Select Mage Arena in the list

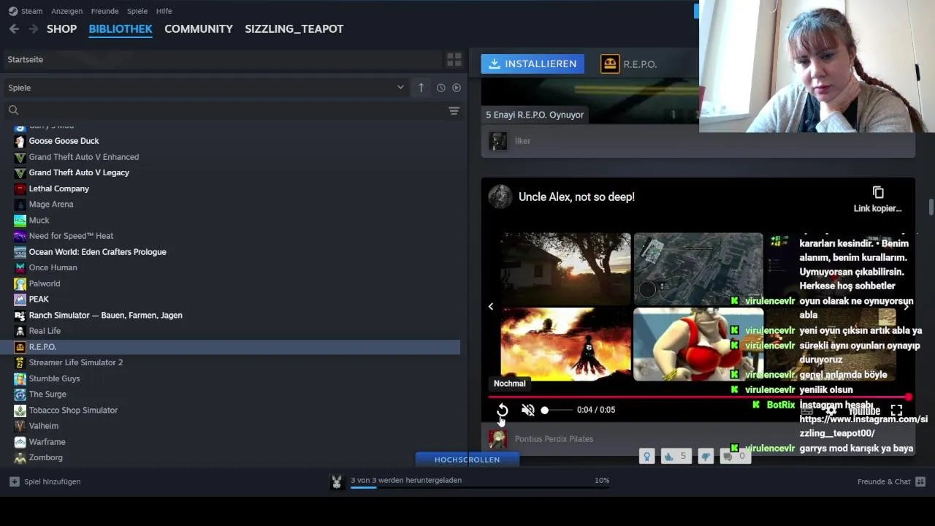[51, 205]
